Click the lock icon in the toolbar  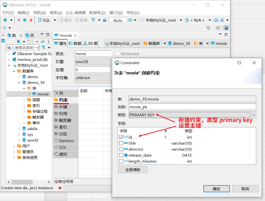tap(105, 20)
